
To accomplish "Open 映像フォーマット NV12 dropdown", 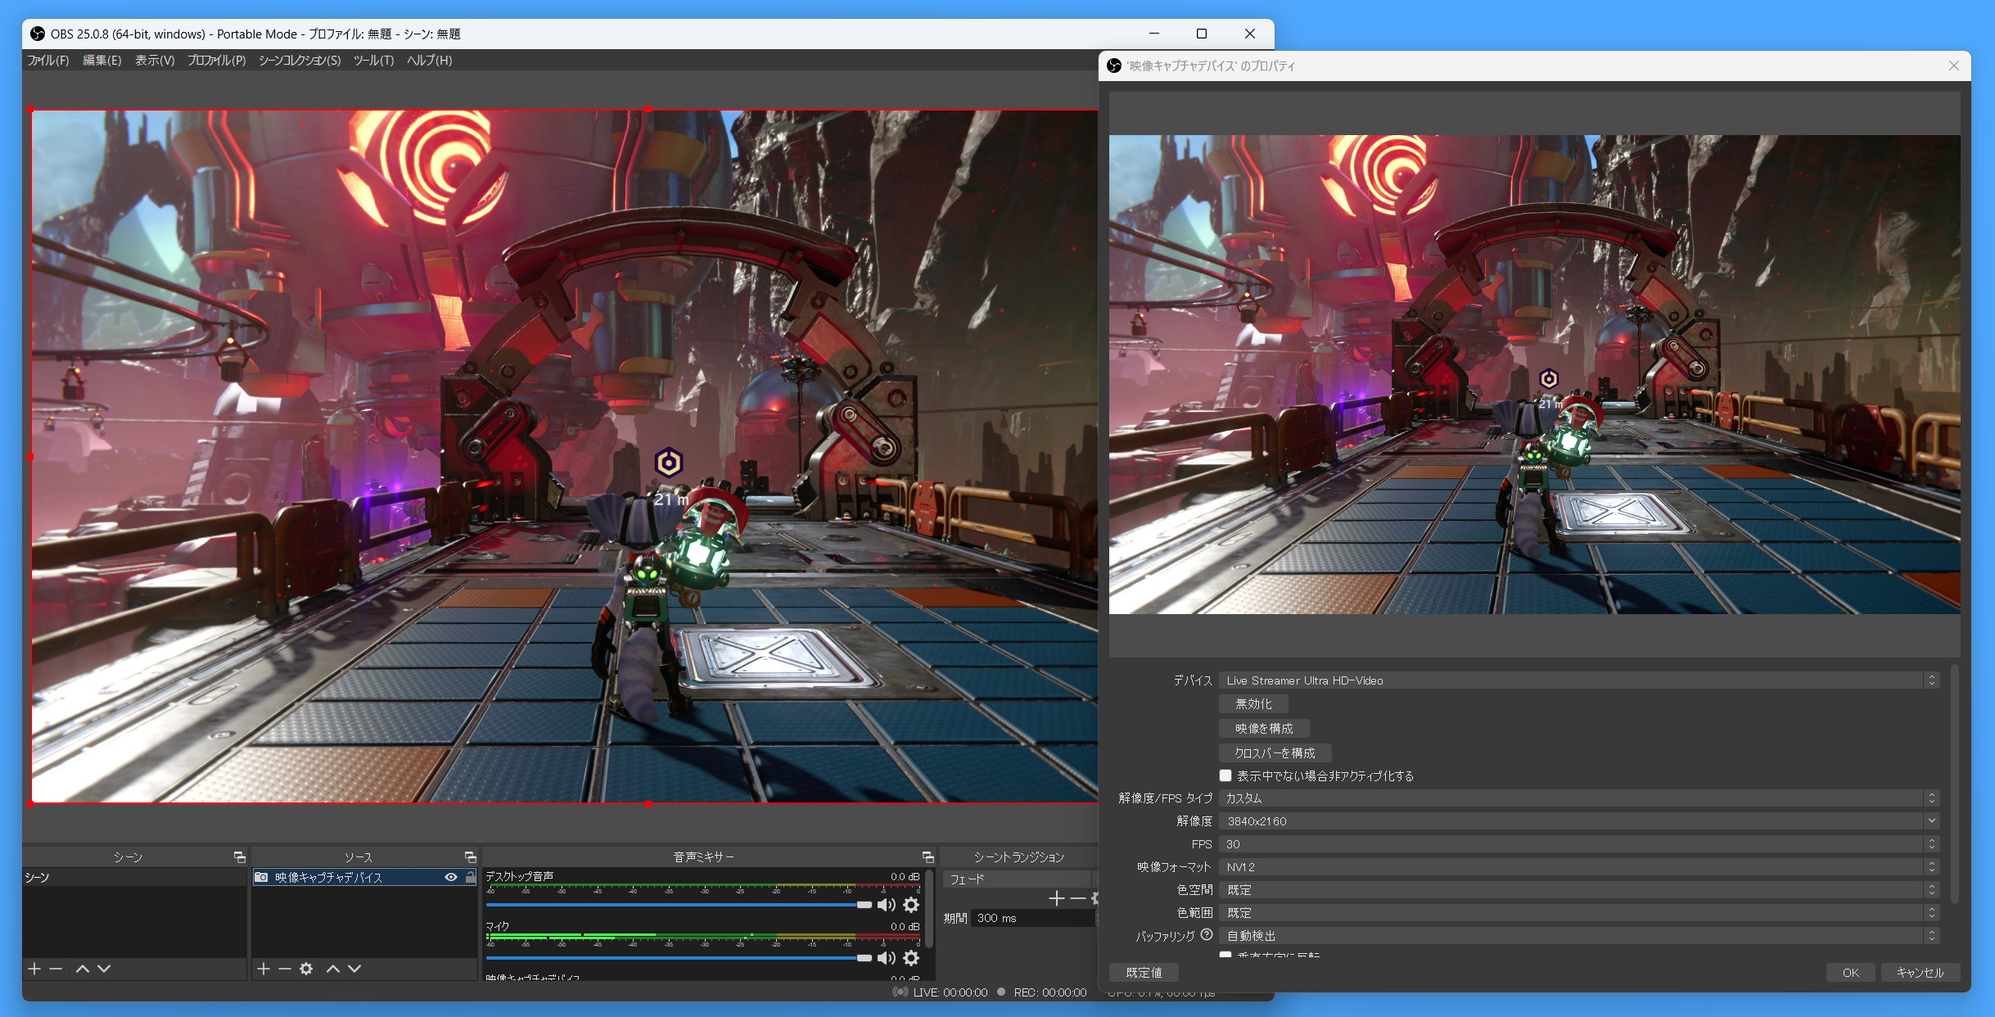I will click(1579, 867).
